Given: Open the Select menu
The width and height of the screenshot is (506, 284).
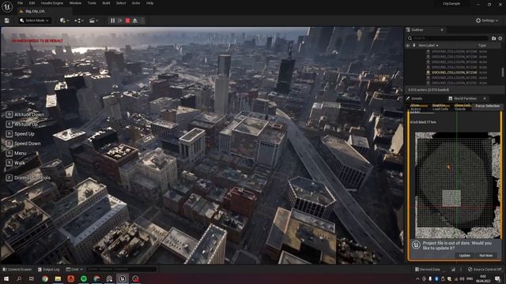Looking at the screenshot, I should tap(121, 3).
